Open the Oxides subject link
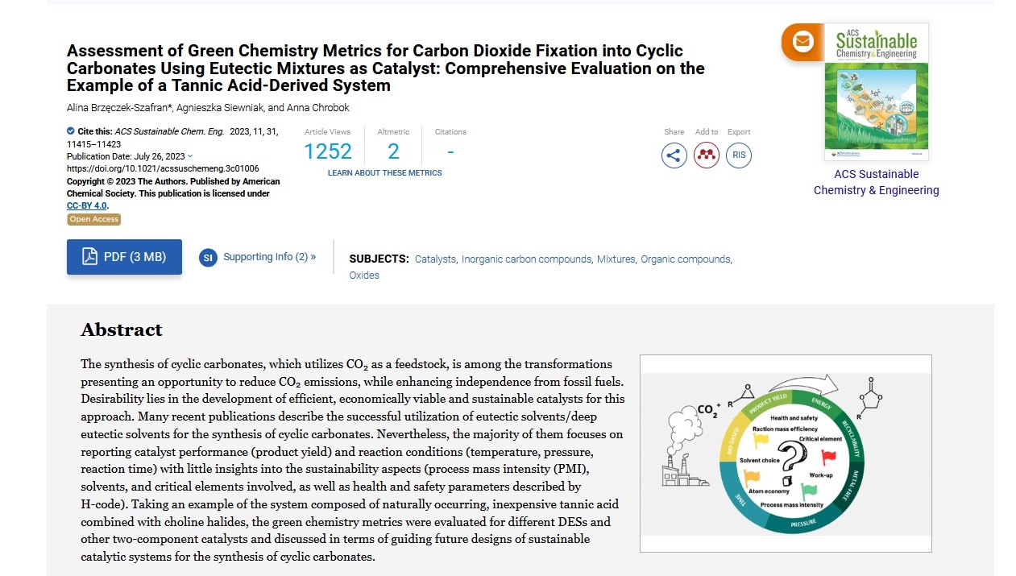The image size is (1016, 576). click(364, 276)
